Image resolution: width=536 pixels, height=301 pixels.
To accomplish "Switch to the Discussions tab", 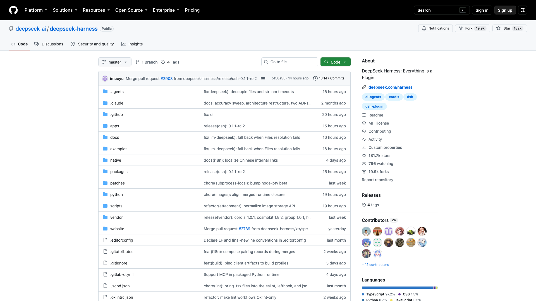I will click(x=49, y=44).
